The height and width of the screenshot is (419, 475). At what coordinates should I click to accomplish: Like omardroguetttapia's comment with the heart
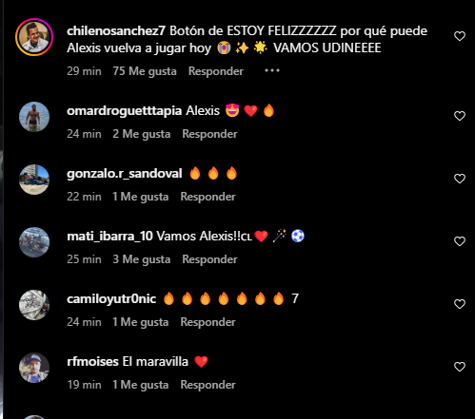(460, 116)
